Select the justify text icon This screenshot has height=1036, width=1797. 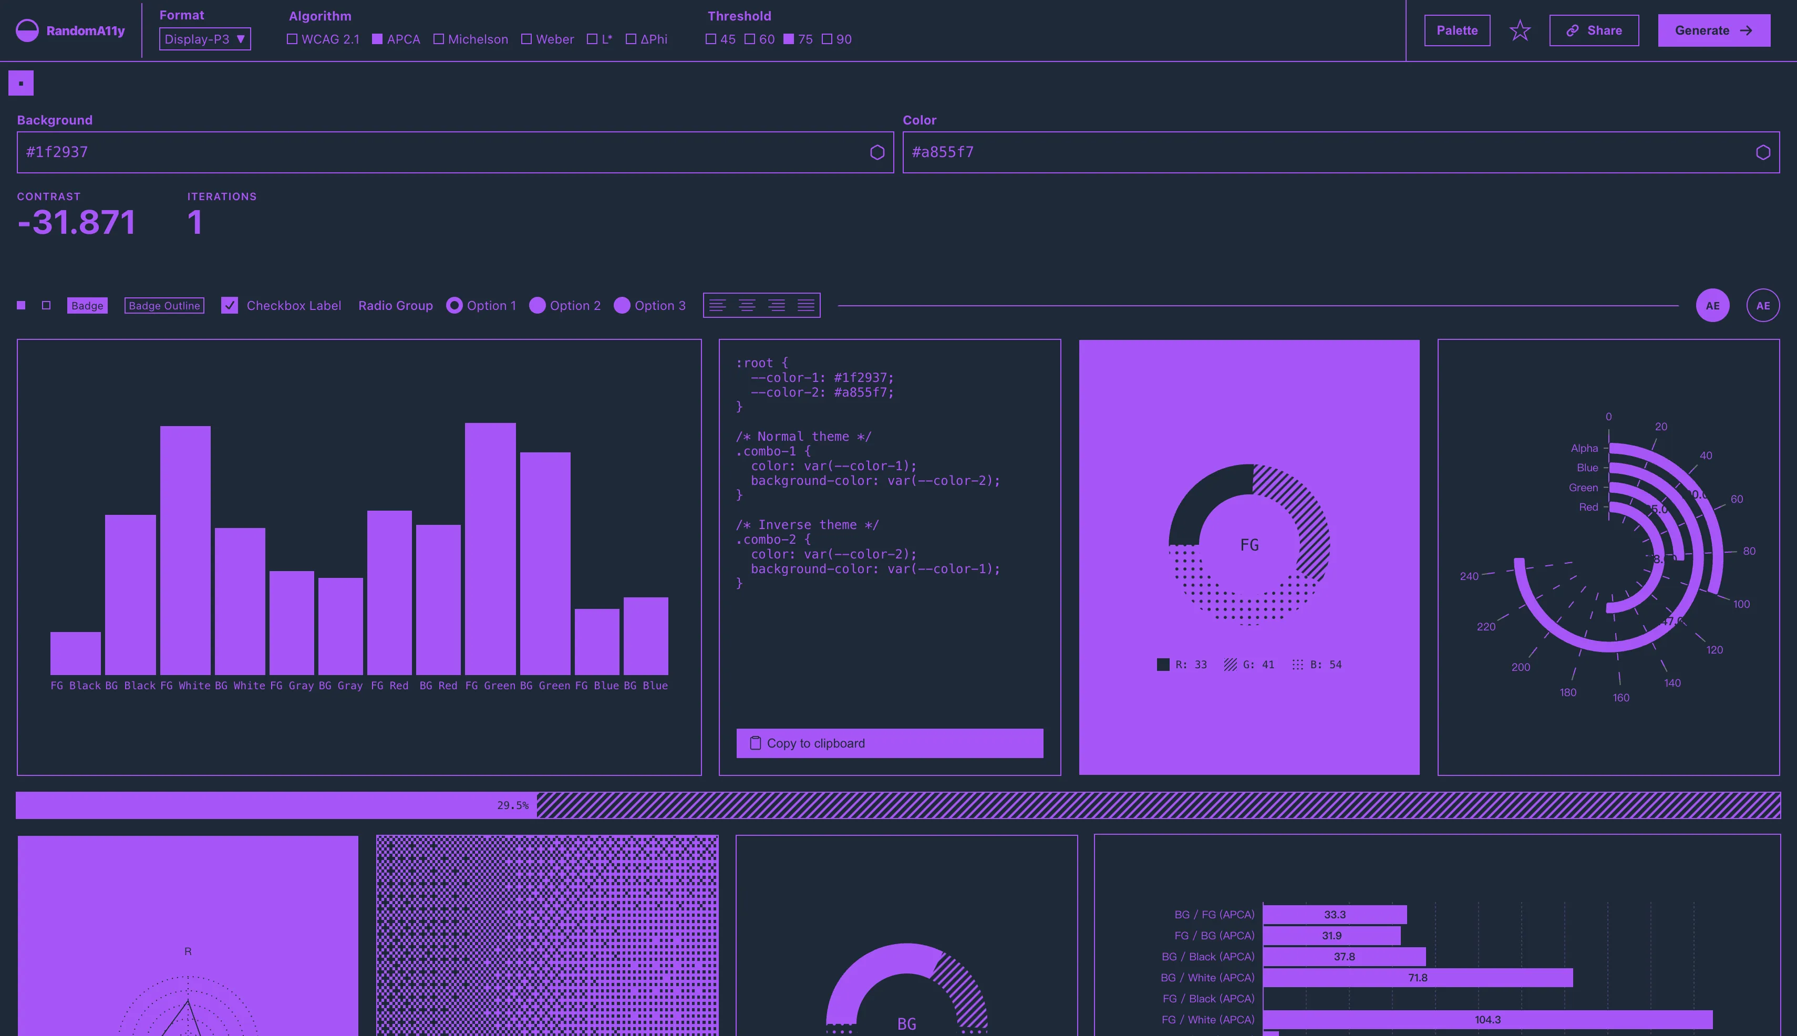(805, 305)
